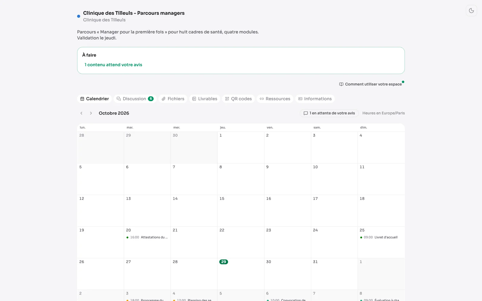This screenshot has height=301, width=482.
Task: Open the QR codes tab
Action: point(238,99)
